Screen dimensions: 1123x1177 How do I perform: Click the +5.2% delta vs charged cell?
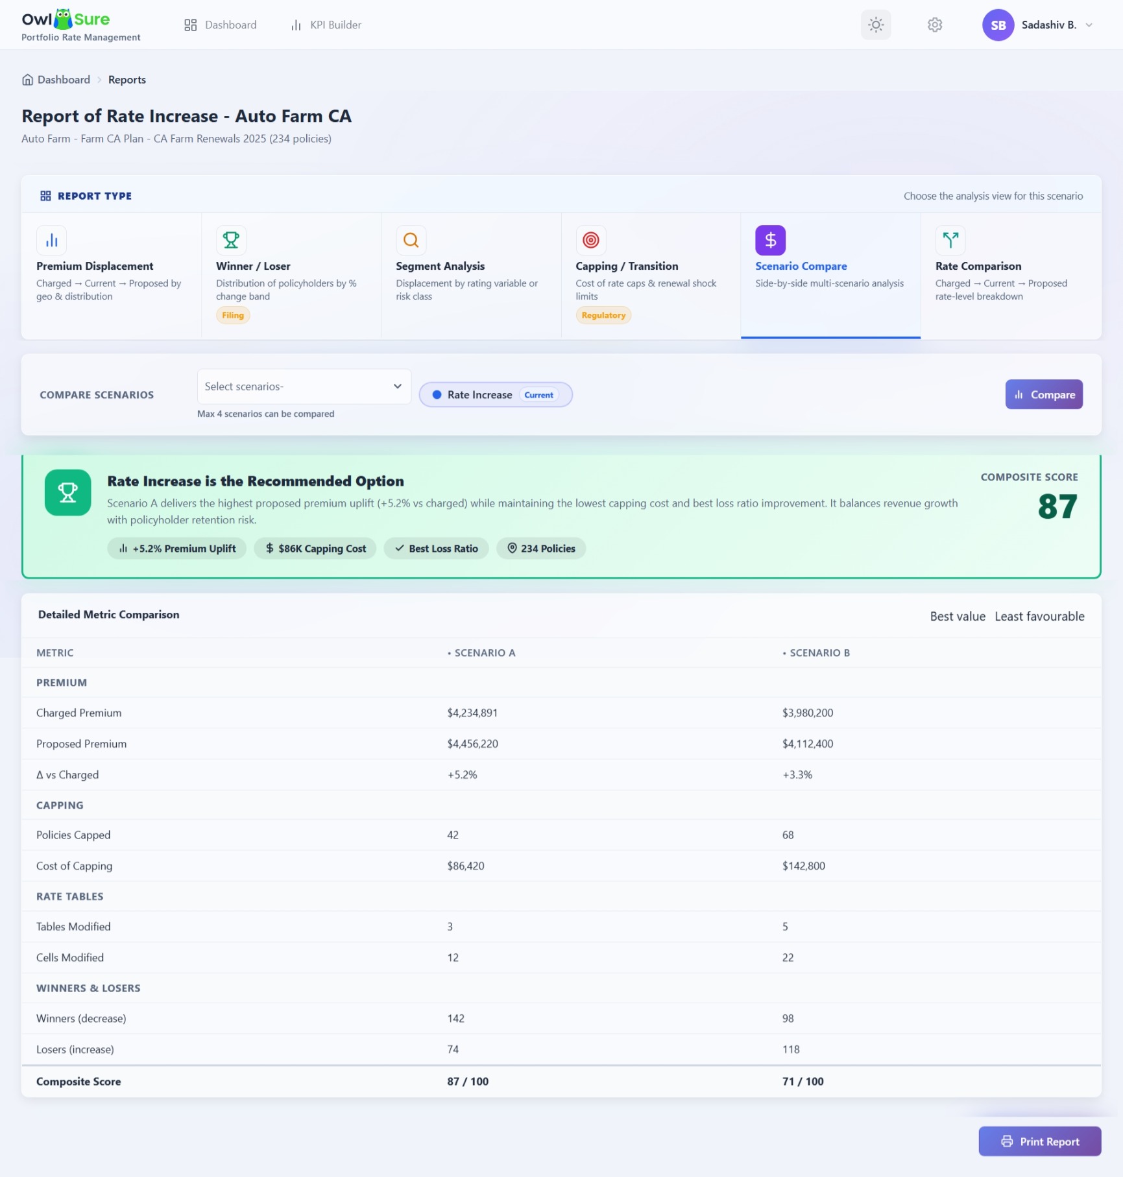(462, 775)
